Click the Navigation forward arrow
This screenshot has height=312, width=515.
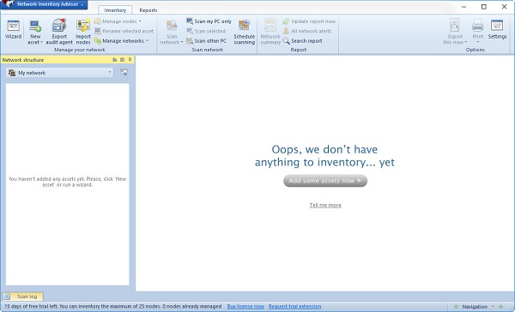coord(501,306)
